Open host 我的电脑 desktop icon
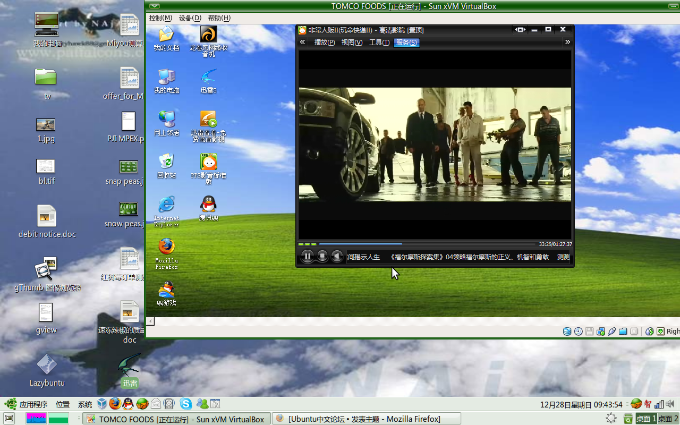Image resolution: width=680 pixels, height=425 pixels. click(x=47, y=29)
